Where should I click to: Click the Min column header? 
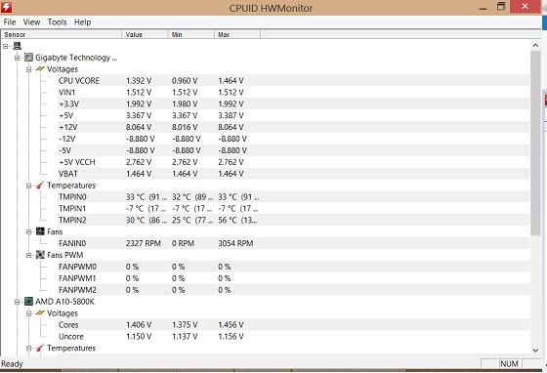(191, 34)
